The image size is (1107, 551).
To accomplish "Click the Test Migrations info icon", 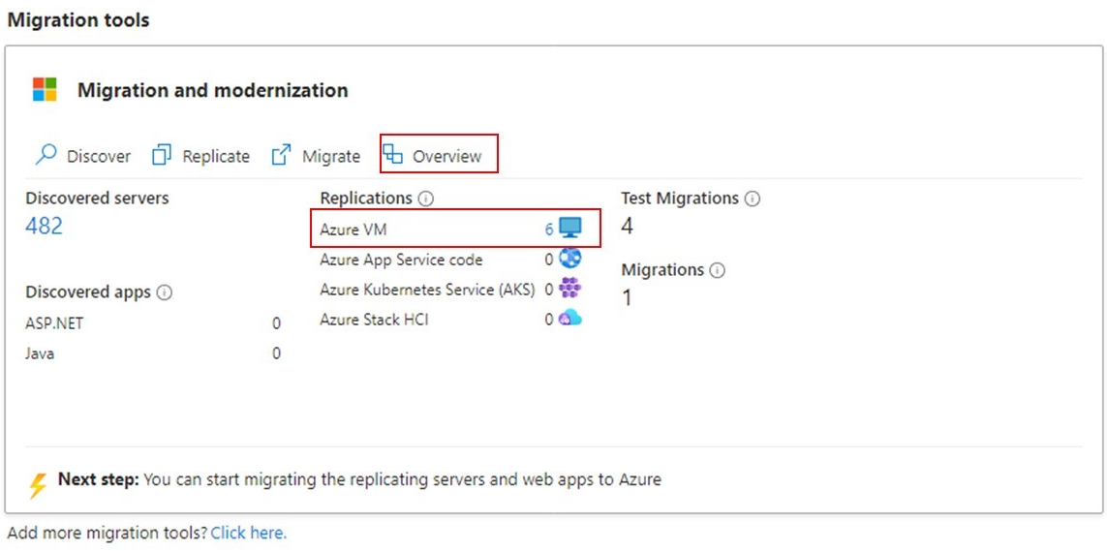I will [753, 199].
